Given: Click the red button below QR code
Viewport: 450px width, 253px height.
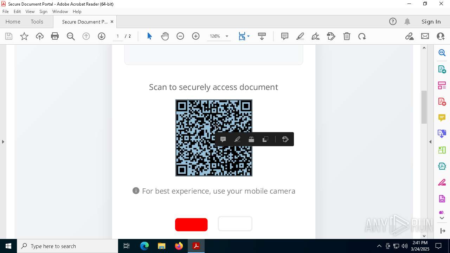Looking at the screenshot, I should pos(191,225).
